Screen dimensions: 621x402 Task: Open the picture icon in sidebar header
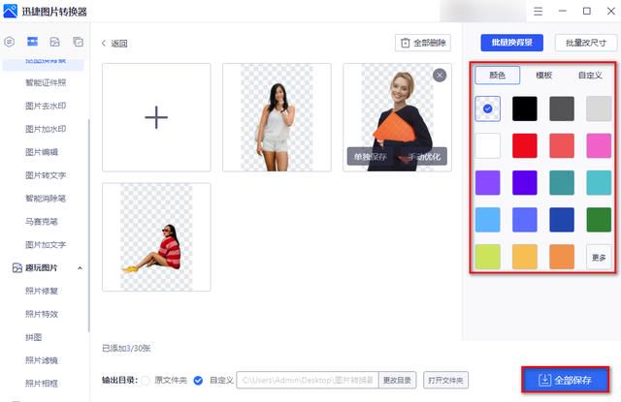[x=54, y=42]
